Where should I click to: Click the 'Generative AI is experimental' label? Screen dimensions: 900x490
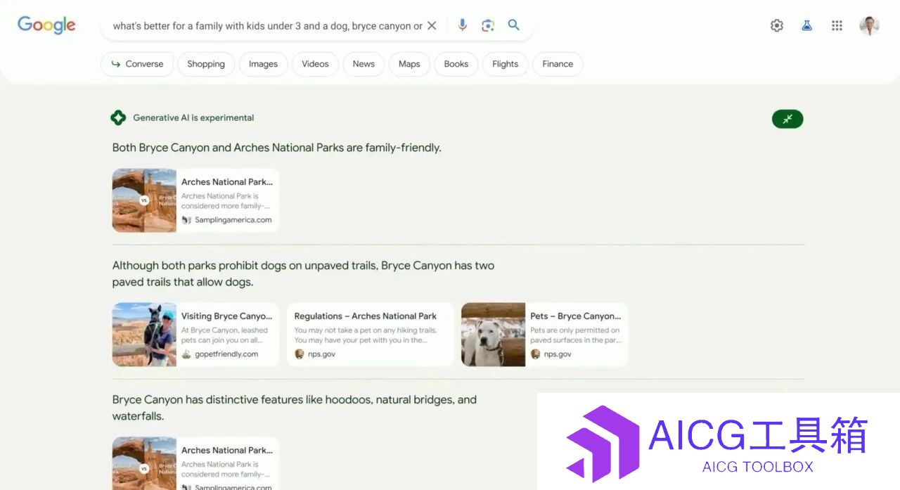coord(193,118)
